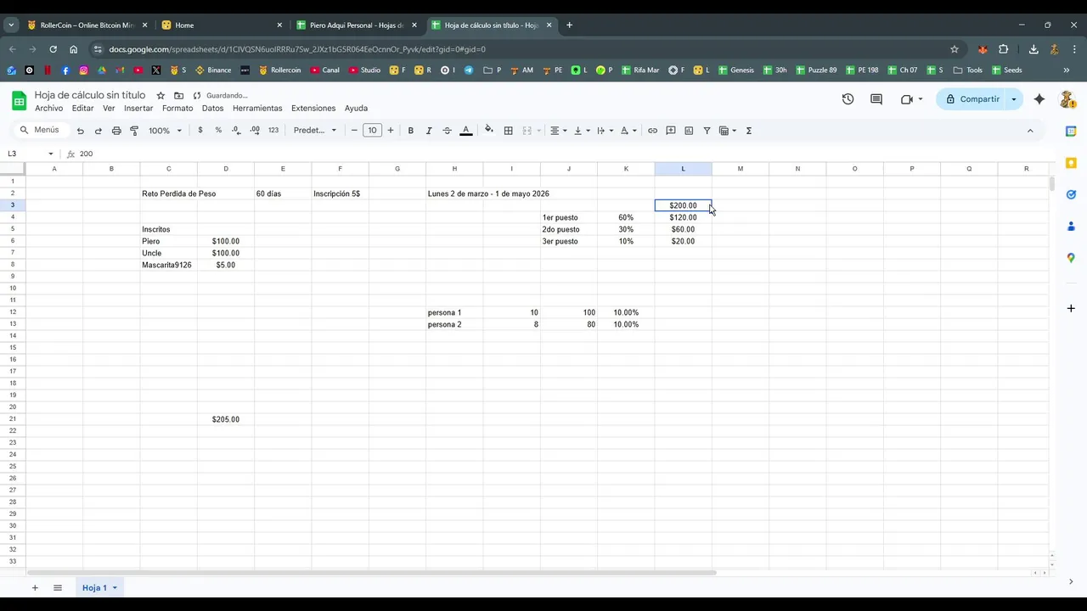Open horizontal align dropdown
The height and width of the screenshot is (611, 1087).
point(558,131)
